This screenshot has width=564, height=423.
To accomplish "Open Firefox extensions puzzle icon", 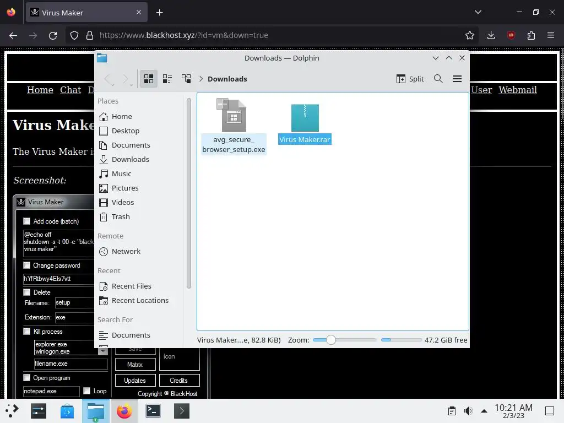I will tap(531, 35).
